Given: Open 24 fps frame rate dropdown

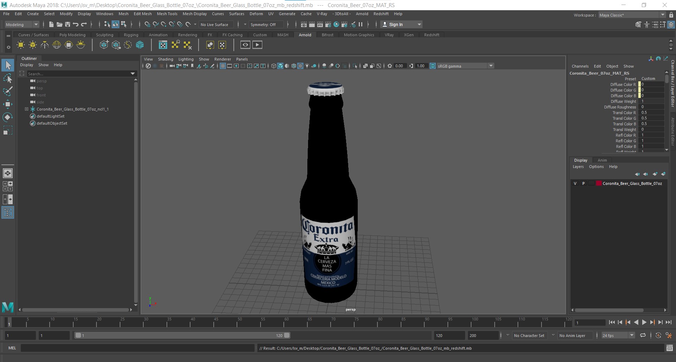Looking at the screenshot, I should pos(618,335).
